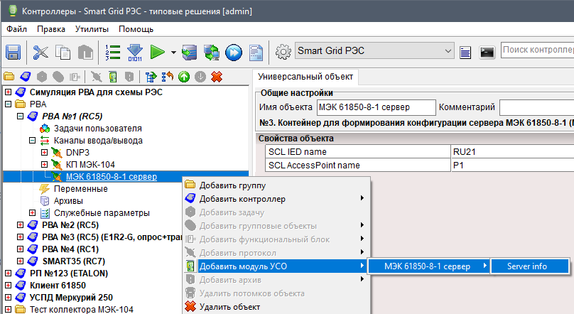Click the settings gear icon

tap(283, 52)
